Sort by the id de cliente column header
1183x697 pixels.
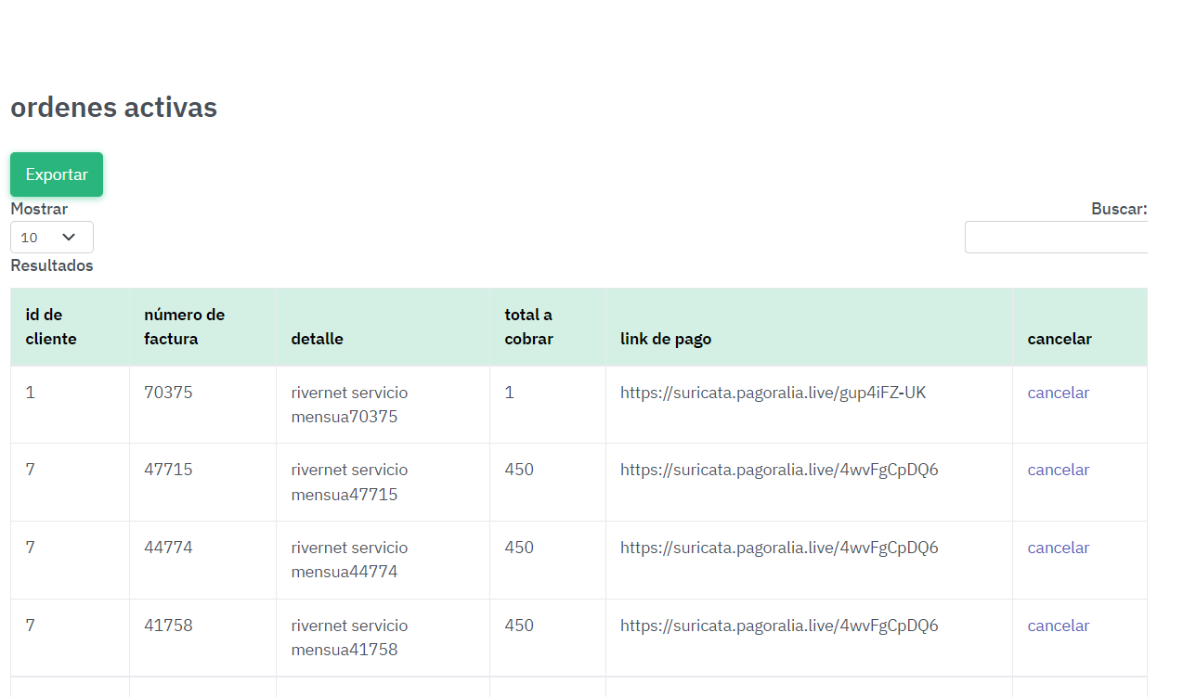pyautogui.click(x=51, y=327)
